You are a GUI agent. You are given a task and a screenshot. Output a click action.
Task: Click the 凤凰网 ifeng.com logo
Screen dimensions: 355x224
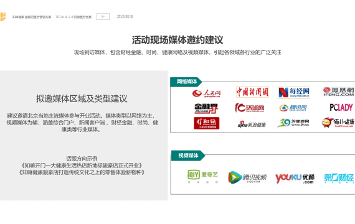point(339,91)
